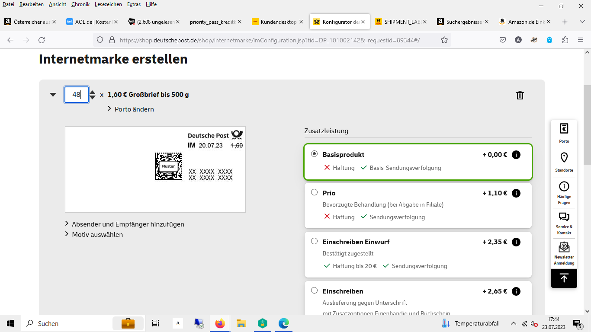Open the Chronik menu
This screenshot has width=591, height=332.
coord(80,4)
